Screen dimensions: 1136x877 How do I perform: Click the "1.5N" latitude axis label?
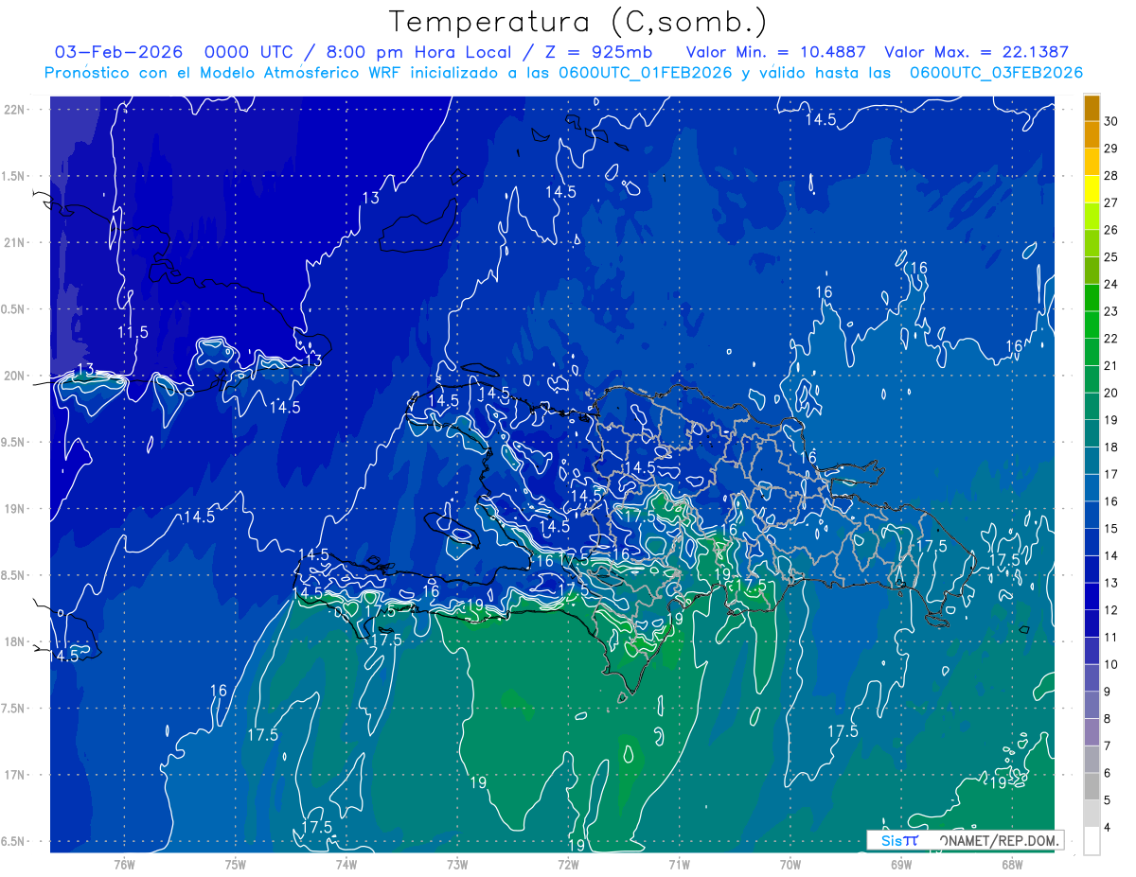pos(14,176)
